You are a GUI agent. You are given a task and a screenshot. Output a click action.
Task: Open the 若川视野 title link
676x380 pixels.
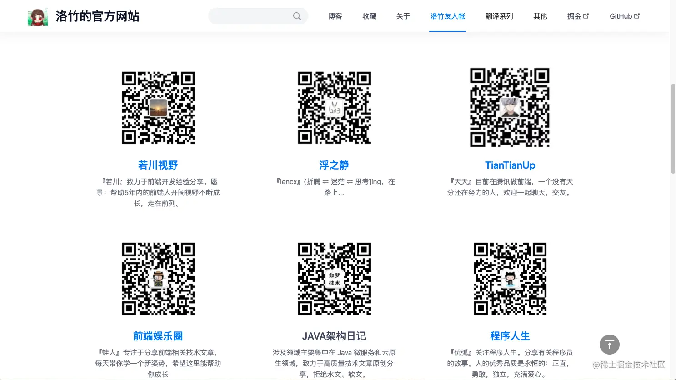[x=158, y=165]
